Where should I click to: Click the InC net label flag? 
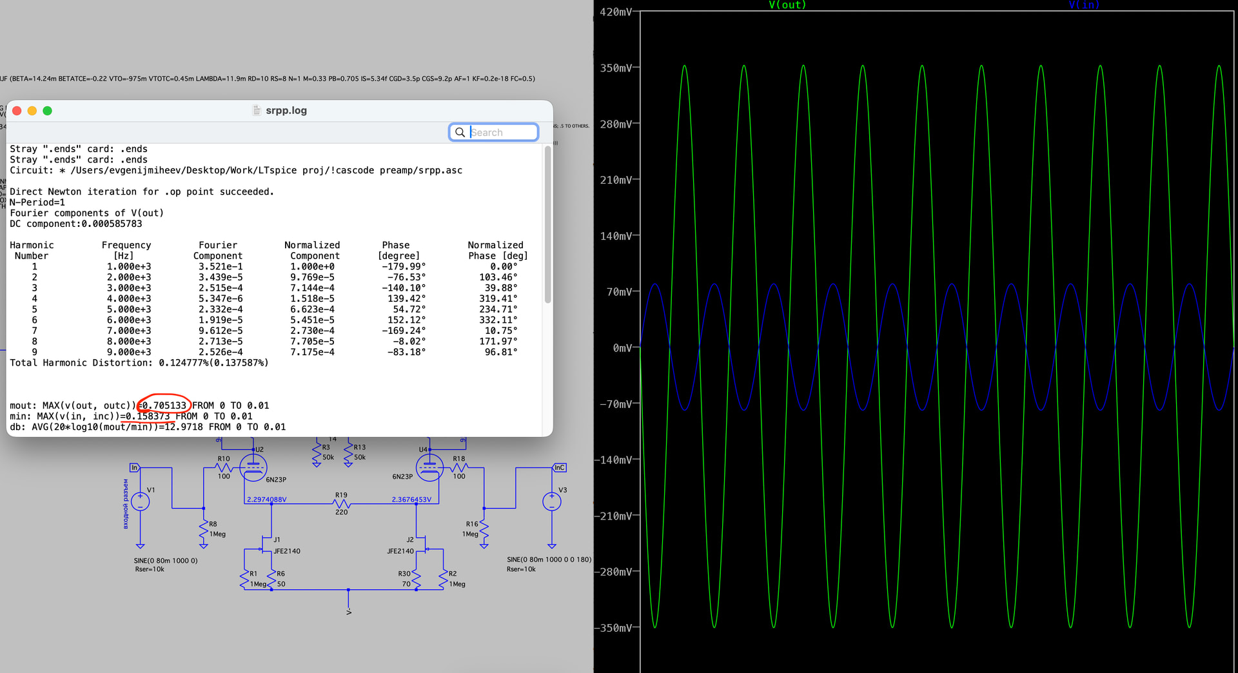559,467
